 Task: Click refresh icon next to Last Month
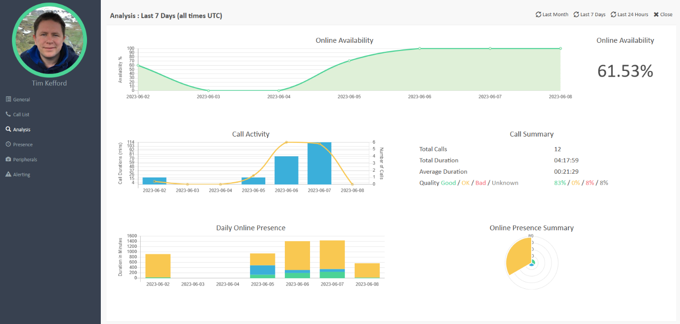[538, 14]
